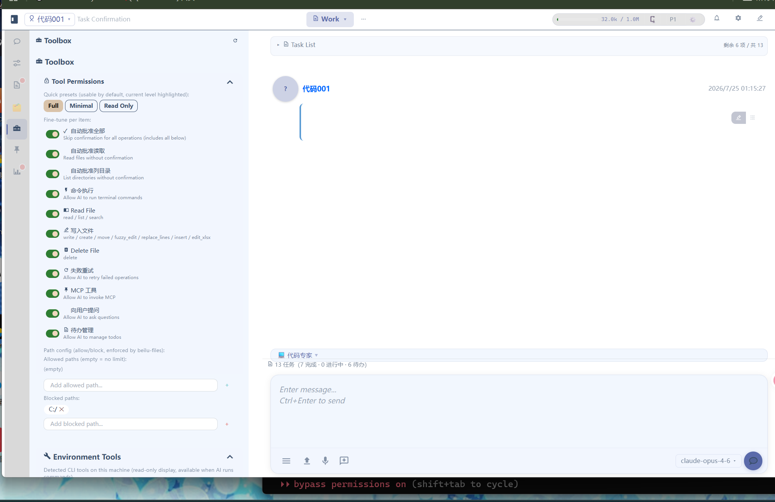Click bypass permissions on terminal text

coord(350,484)
